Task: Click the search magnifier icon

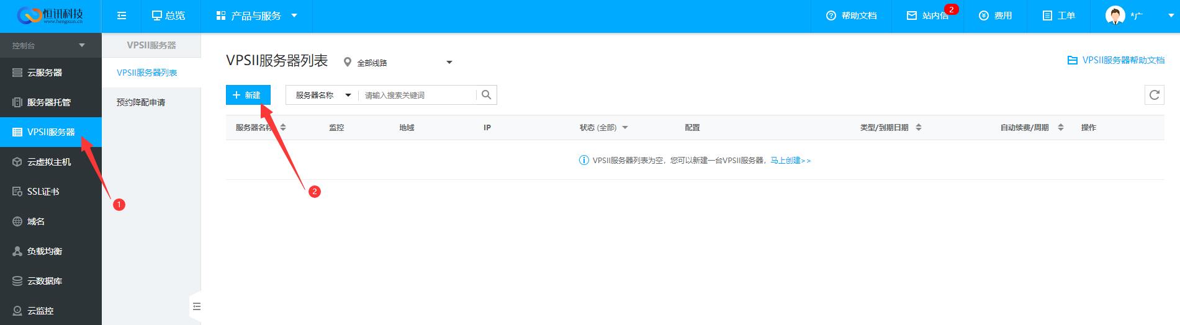Action: coord(486,95)
